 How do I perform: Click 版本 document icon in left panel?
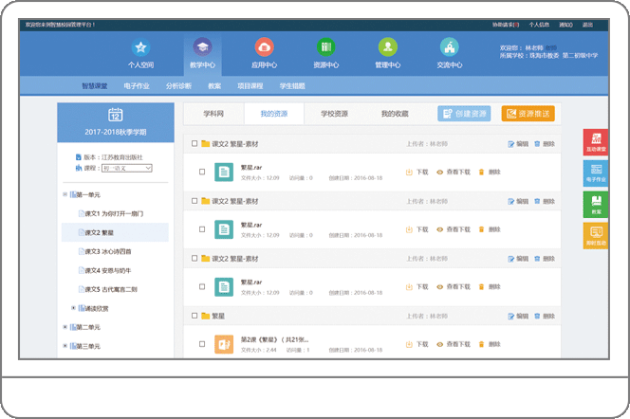point(79,157)
